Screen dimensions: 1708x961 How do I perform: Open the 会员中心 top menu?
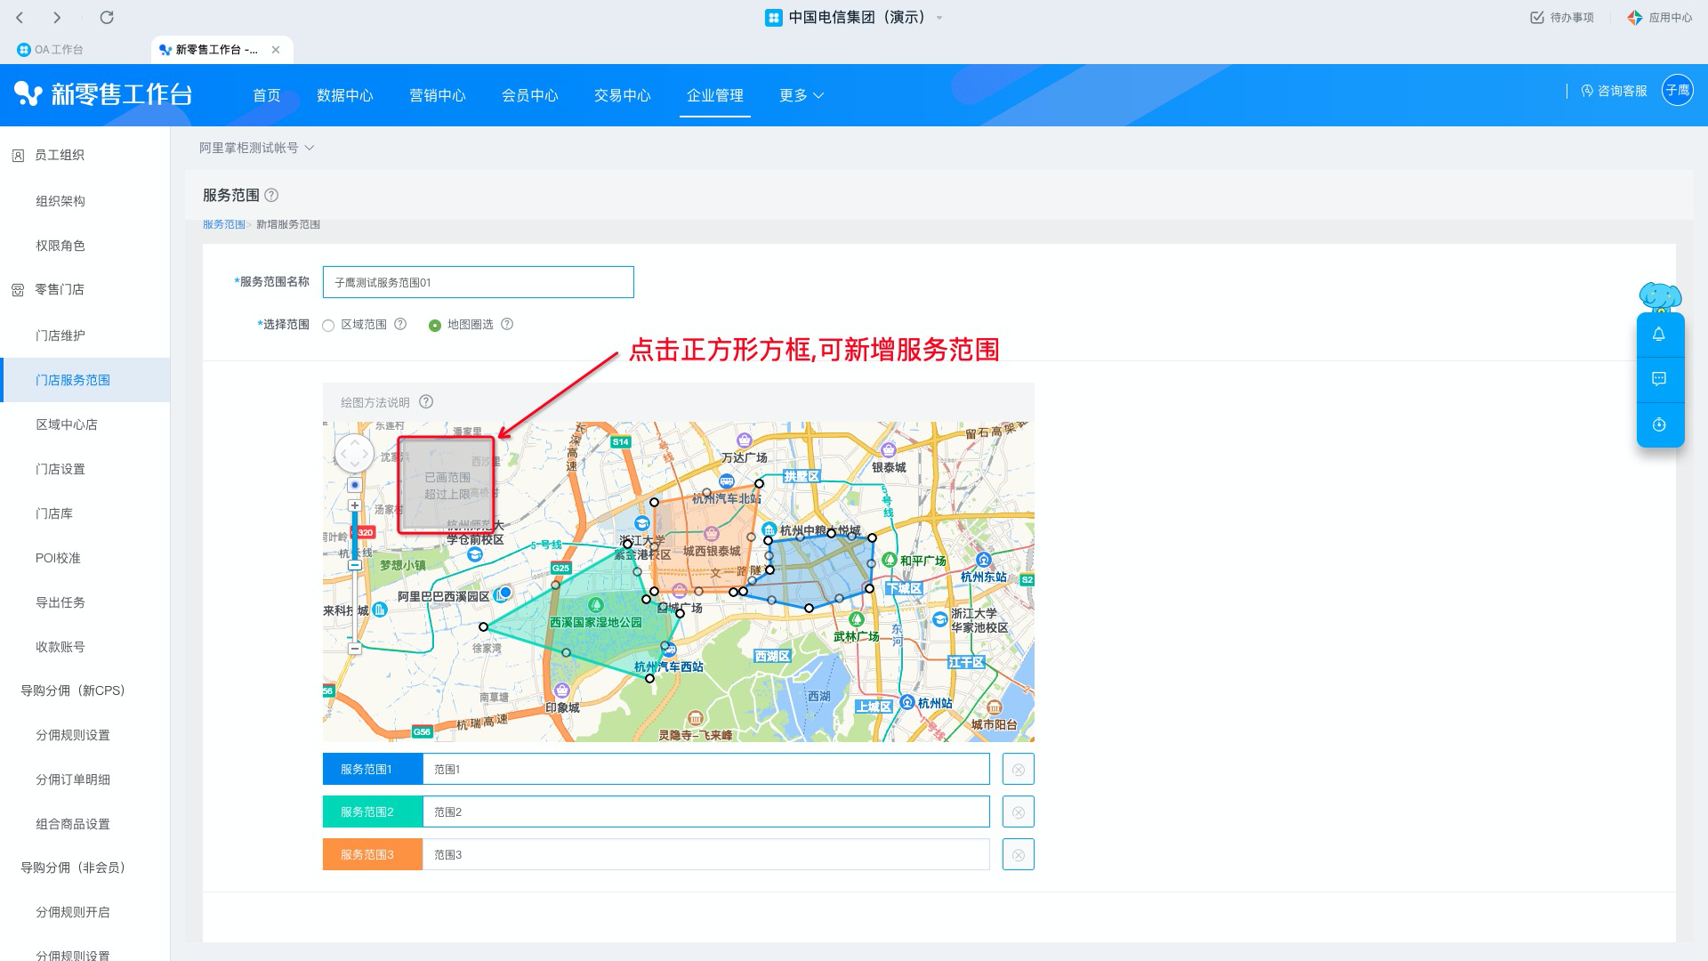pyautogui.click(x=530, y=95)
